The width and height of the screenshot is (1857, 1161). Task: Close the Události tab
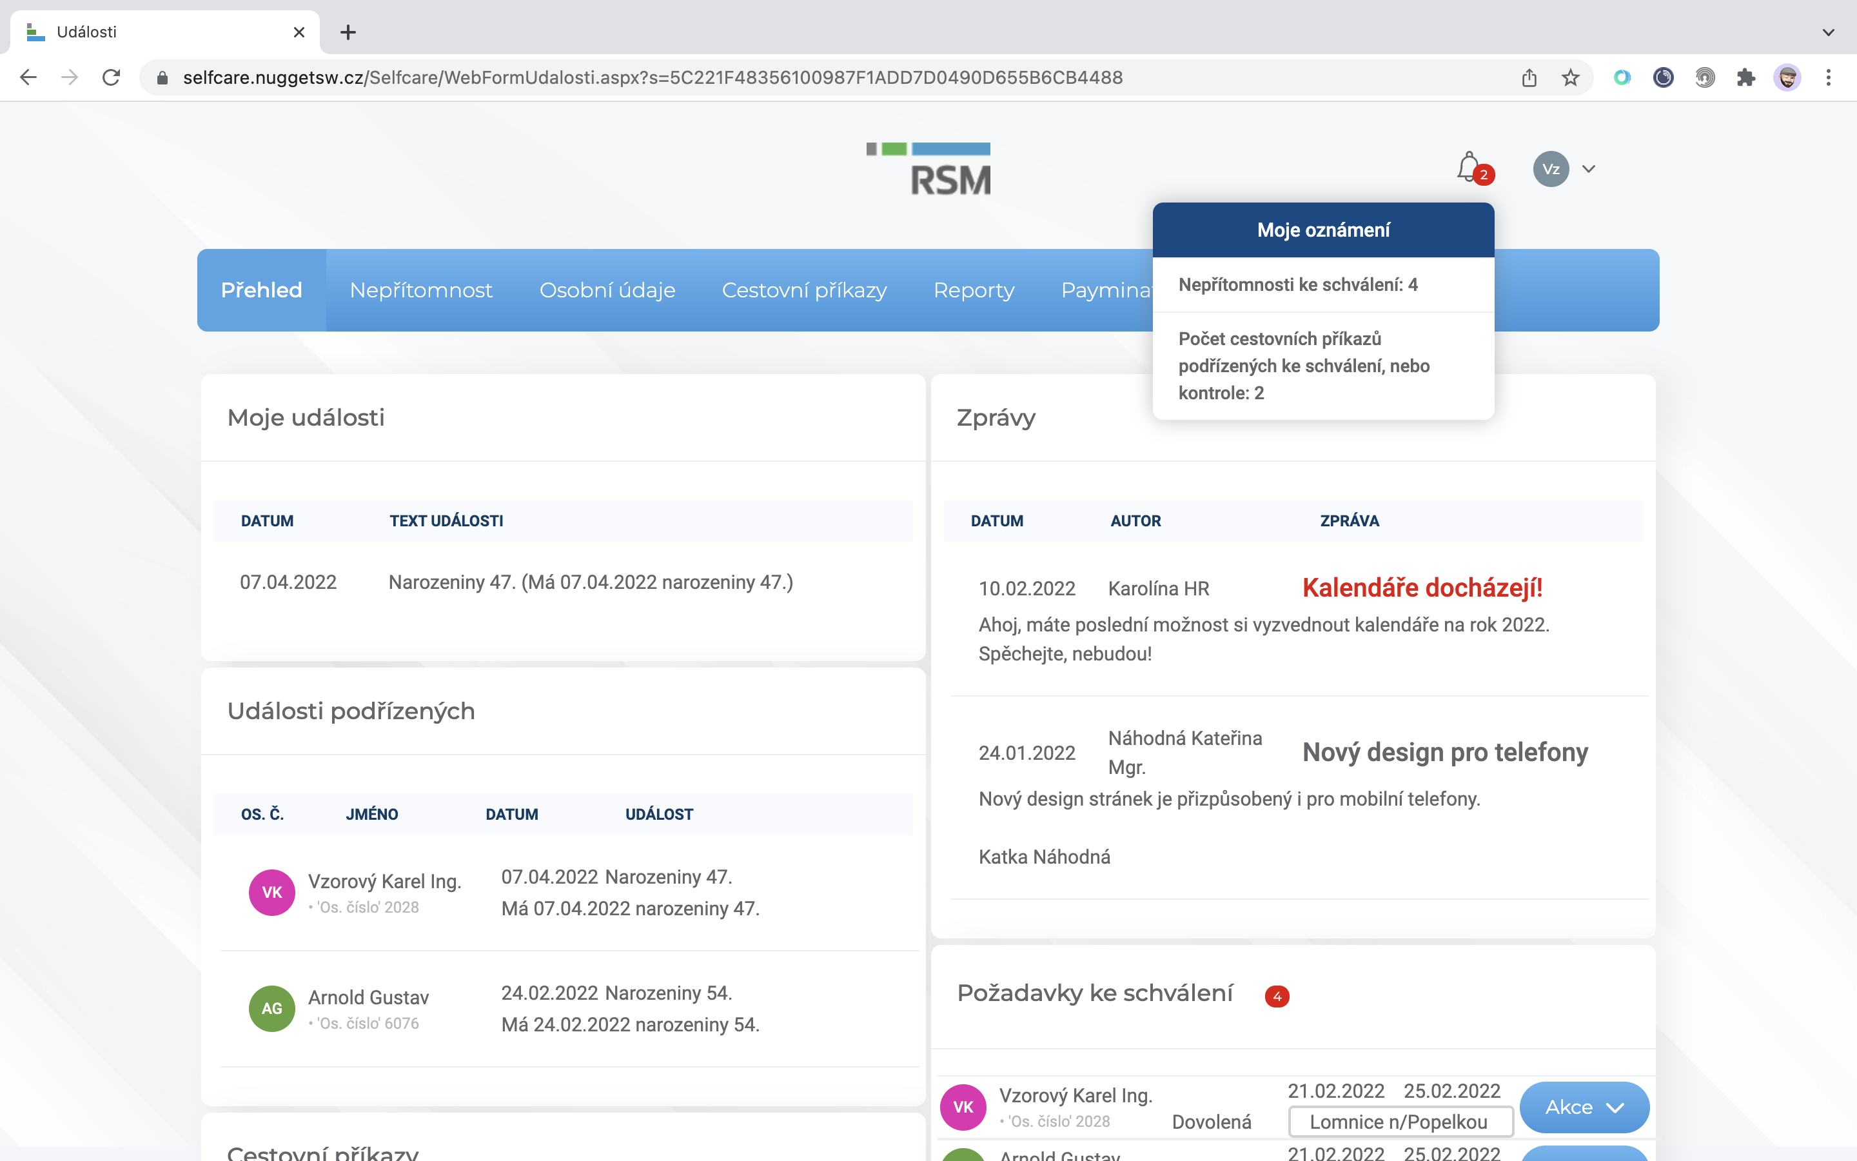click(x=299, y=32)
